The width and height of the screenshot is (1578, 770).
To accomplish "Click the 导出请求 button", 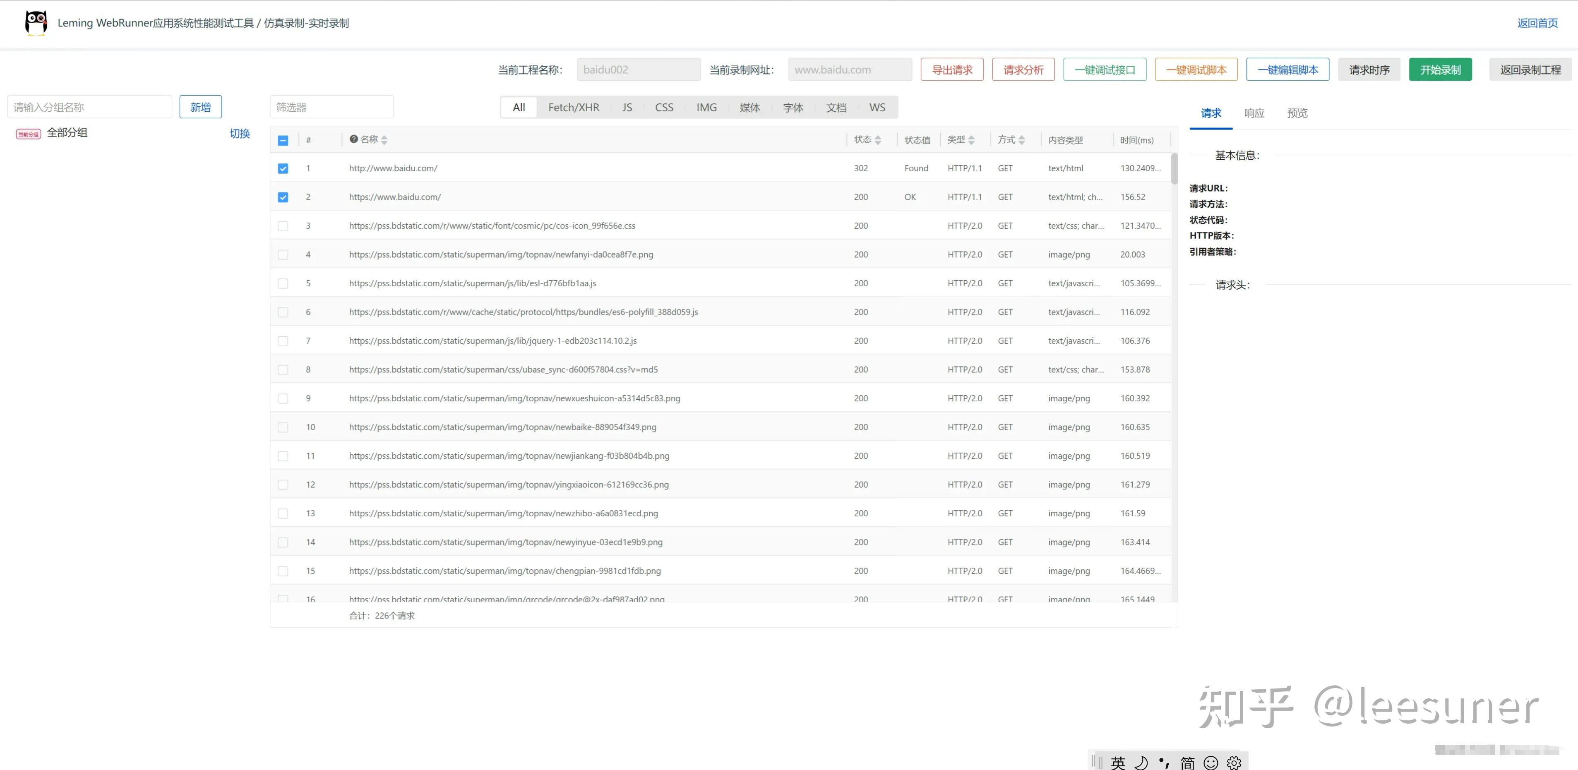I will click(952, 70).
